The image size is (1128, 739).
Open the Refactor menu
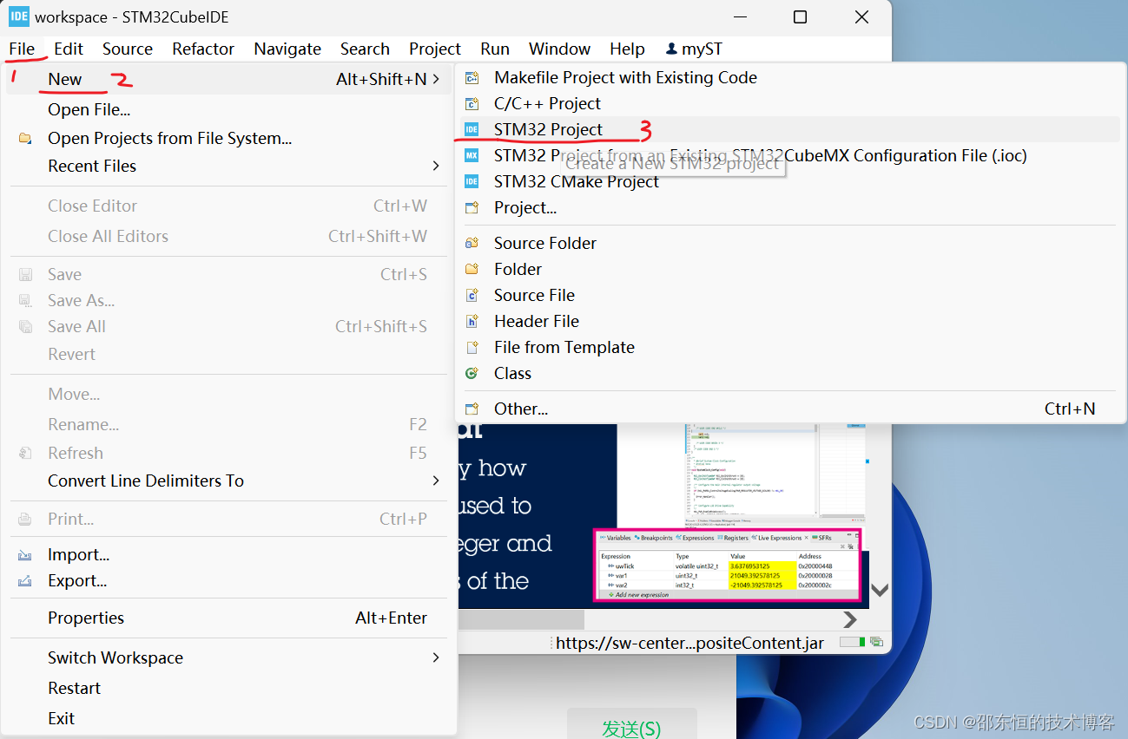click(203, 49)
